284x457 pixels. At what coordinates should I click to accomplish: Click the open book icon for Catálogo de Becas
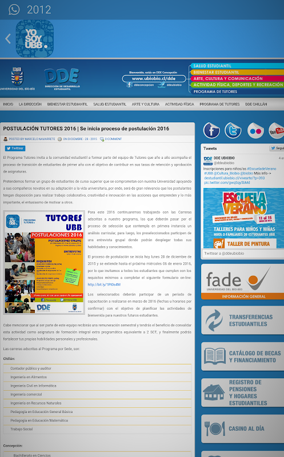pos(215,356)
